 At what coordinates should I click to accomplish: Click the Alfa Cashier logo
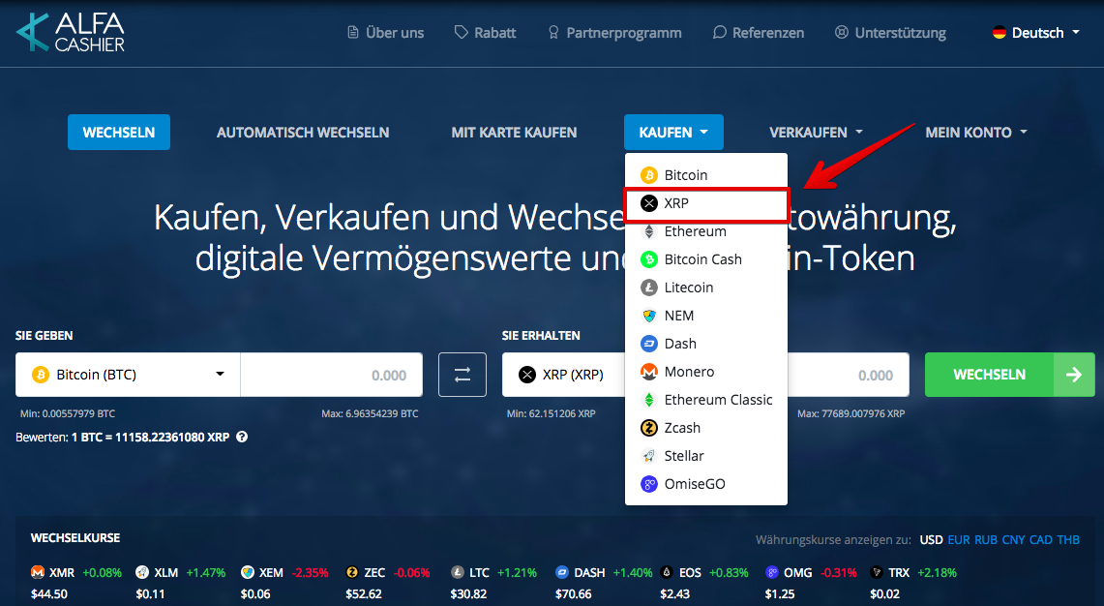(71, 32)
